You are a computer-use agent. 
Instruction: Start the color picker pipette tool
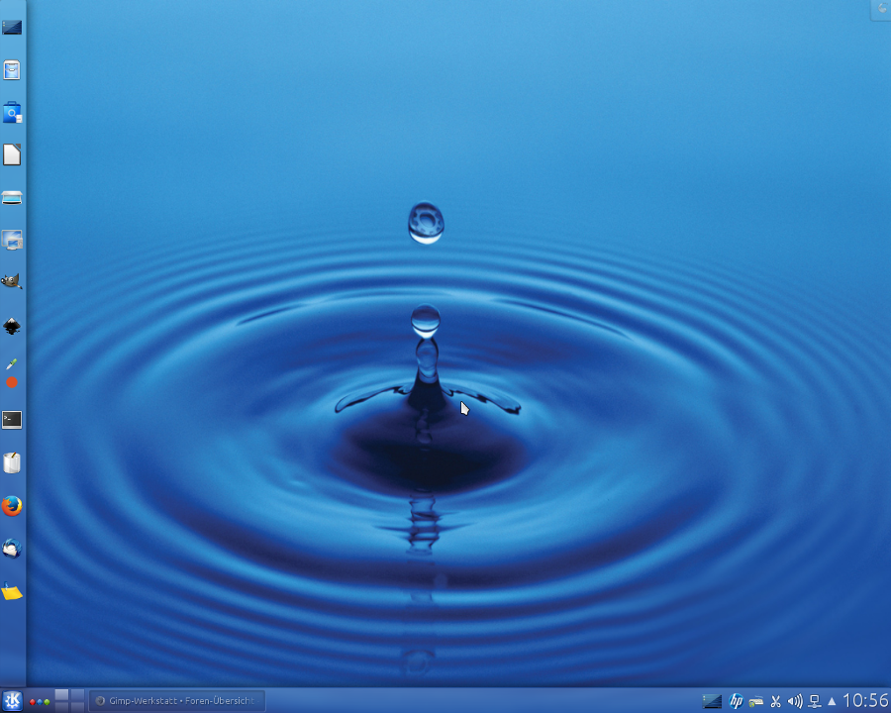click(11, 363)
